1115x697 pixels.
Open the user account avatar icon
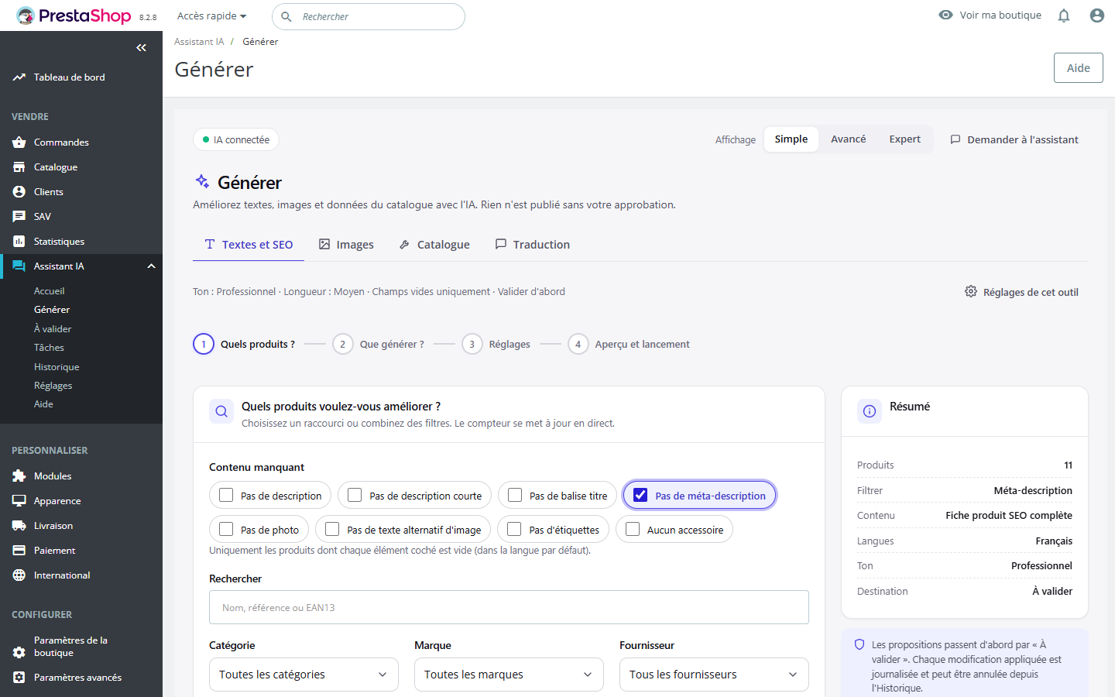point(1097,15)
